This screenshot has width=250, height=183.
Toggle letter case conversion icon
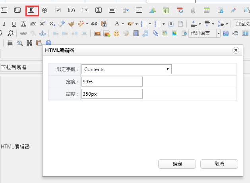[10, 33]
